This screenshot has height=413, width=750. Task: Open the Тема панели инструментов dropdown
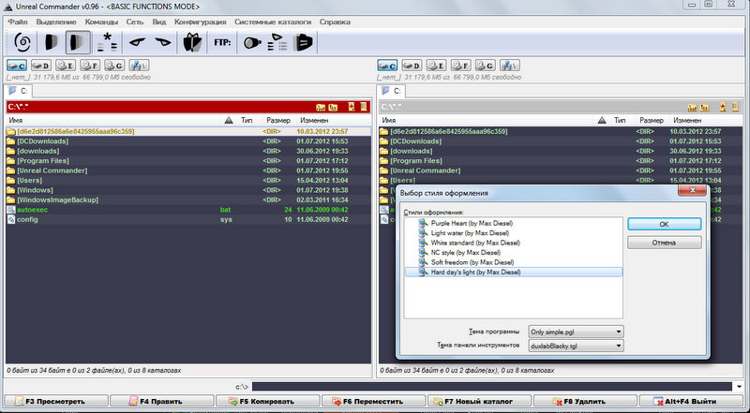[576, 346]
